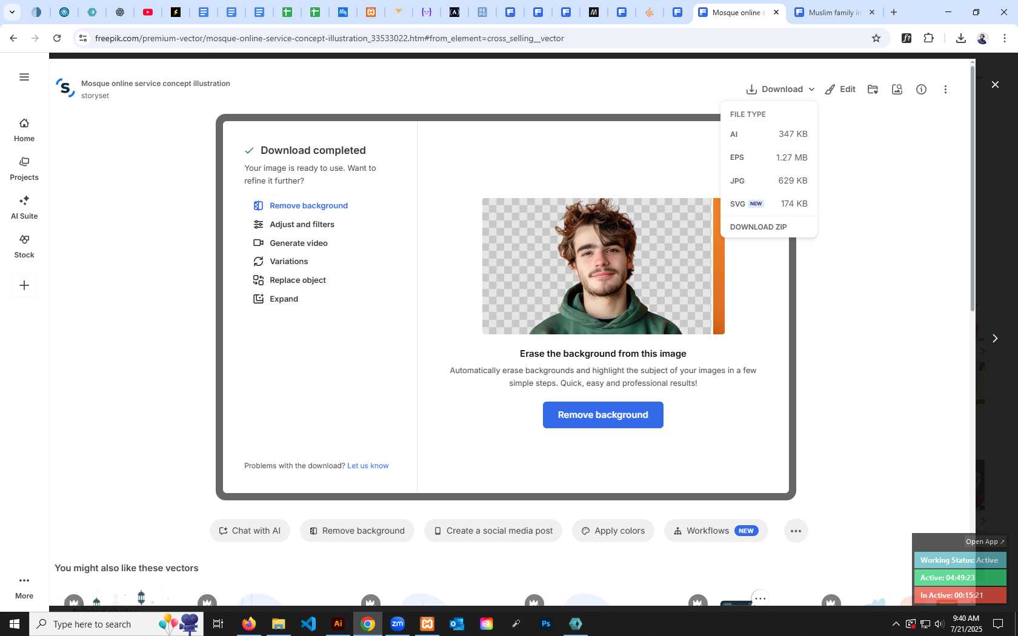Select Remove background in the refine list
Screen dimensions: 1018x636
pyautogui.click(x=301, y=206)
